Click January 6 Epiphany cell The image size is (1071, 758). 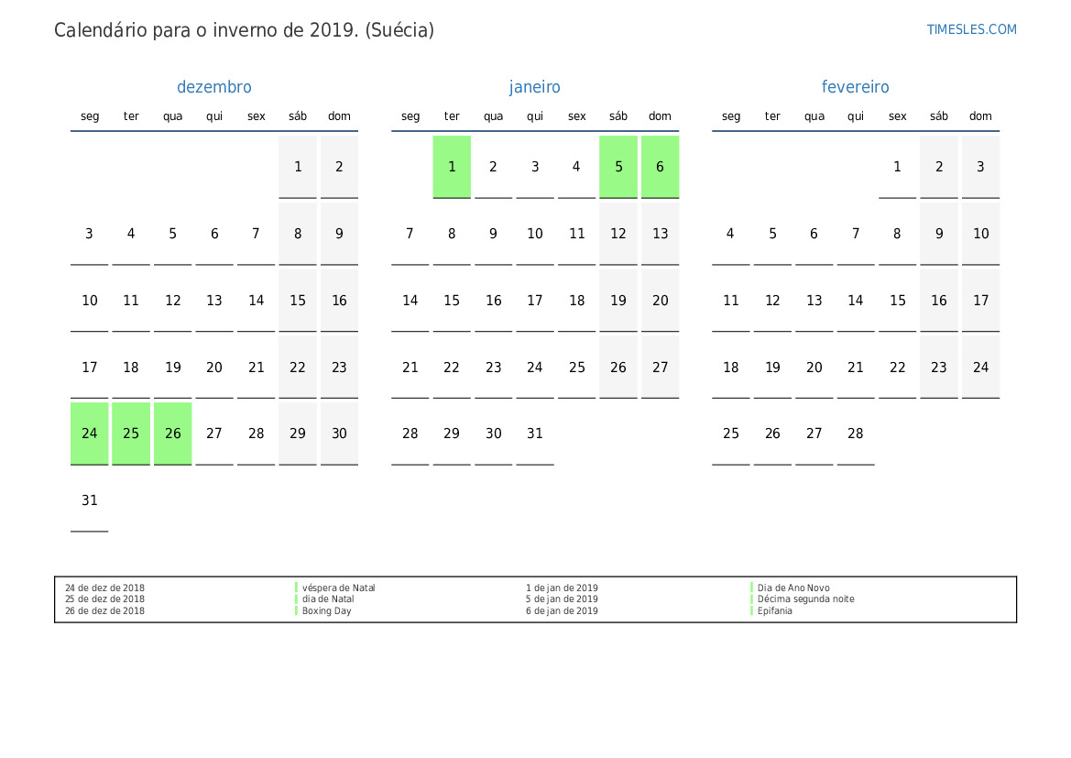[660, 167]
